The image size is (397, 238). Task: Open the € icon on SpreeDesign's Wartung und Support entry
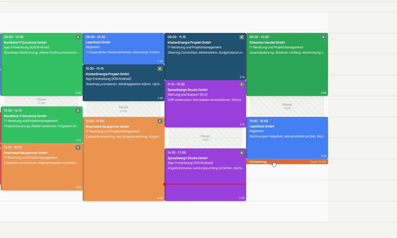(x=242, y=84)
